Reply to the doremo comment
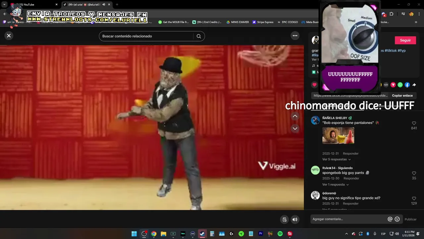Screen dimensions: 424x239 click(x=350, y=203)
